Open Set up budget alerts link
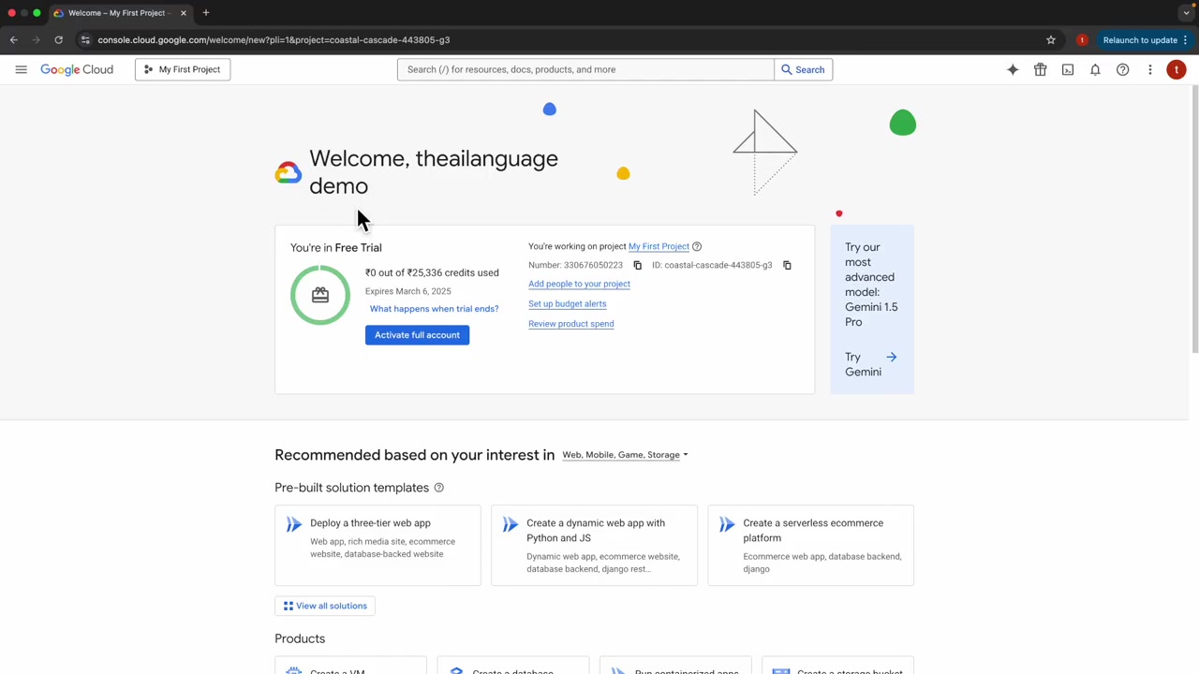The height and width of the screenshot is (674, 1199). pyautogui.click(x=567, y=303)
